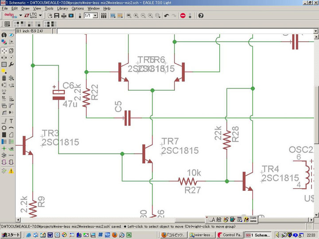This screenshot has height=239, width=319.
Task: Open the Errors warning triangle tool
Action: 11,171
